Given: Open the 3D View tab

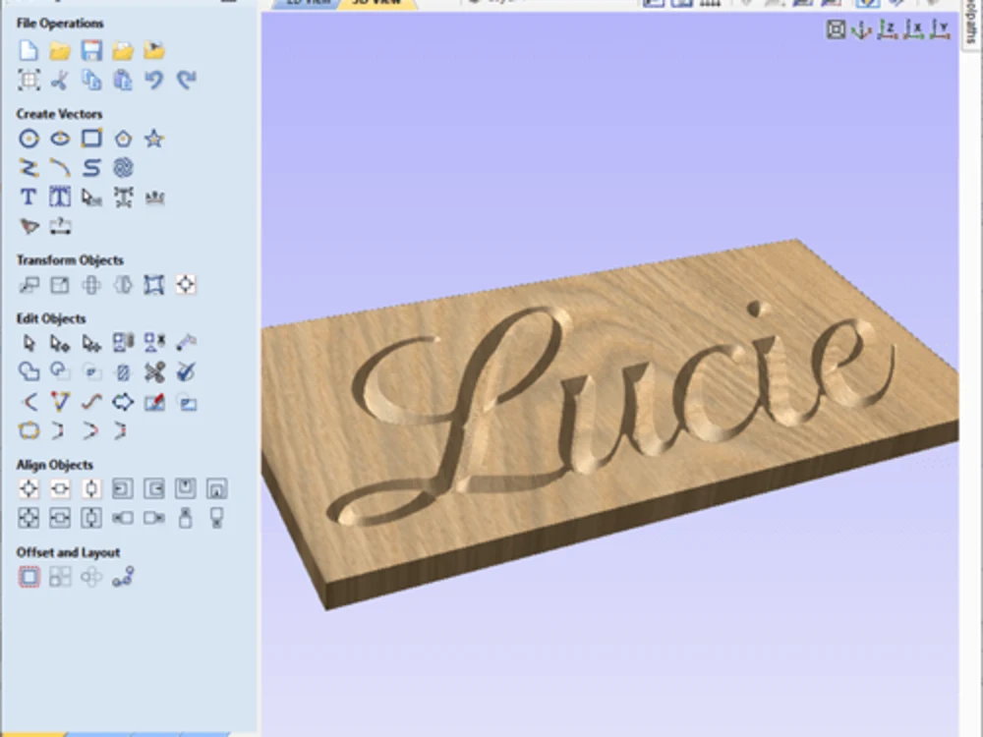Looking at the screenshot, I should [x=377, y=3].
